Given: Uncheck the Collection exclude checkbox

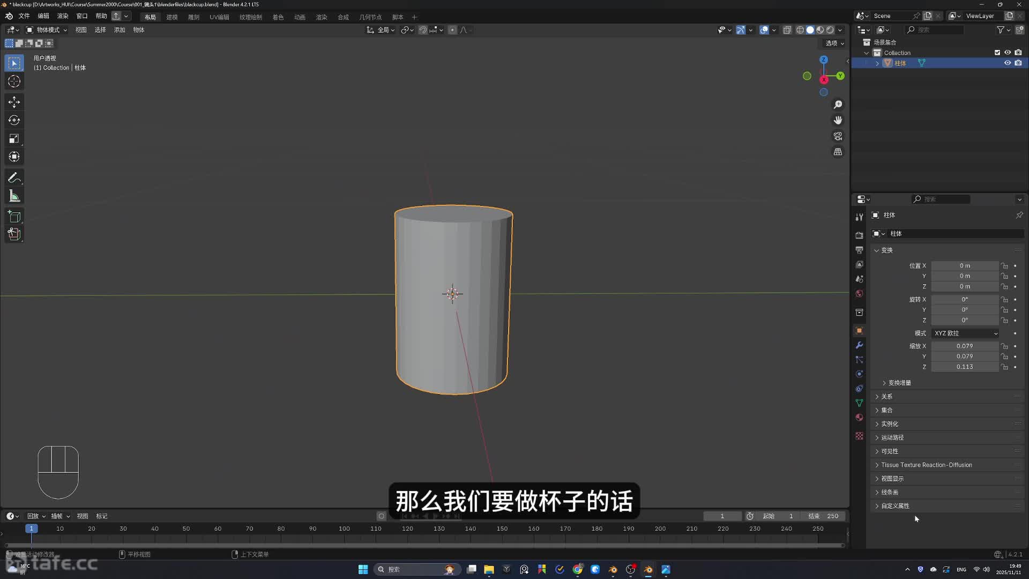Looking at the screenshot, I should [997, 53].
